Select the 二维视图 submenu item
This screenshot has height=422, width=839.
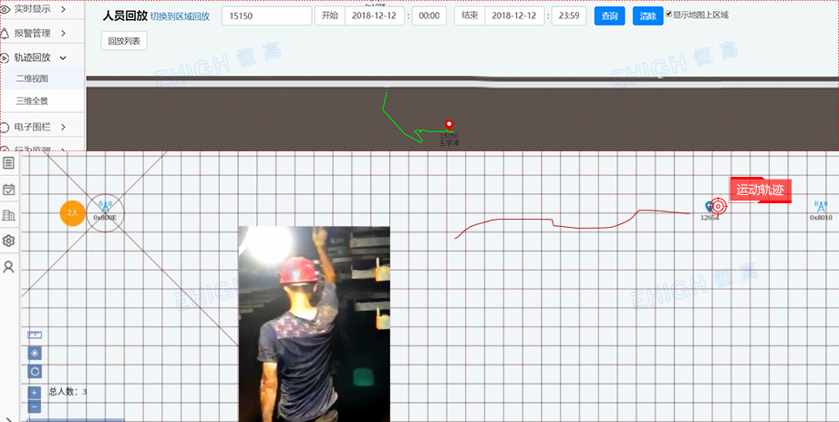tap(32, 78)
